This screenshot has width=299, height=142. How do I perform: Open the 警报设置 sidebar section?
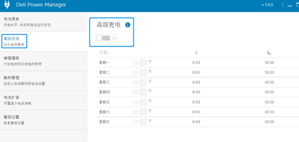(x=44, y=120)
